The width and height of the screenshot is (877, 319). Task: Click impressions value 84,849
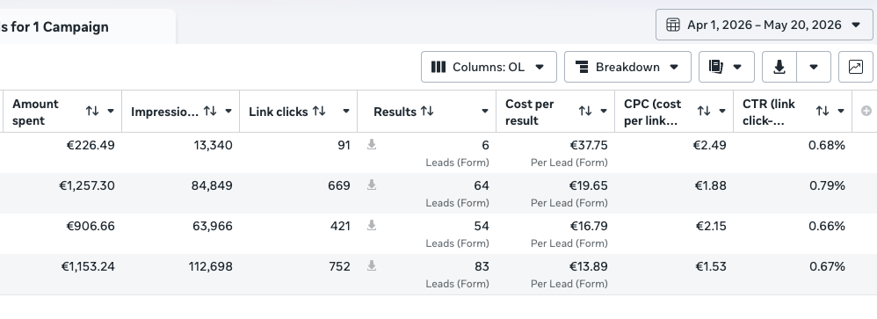point(212,185)
